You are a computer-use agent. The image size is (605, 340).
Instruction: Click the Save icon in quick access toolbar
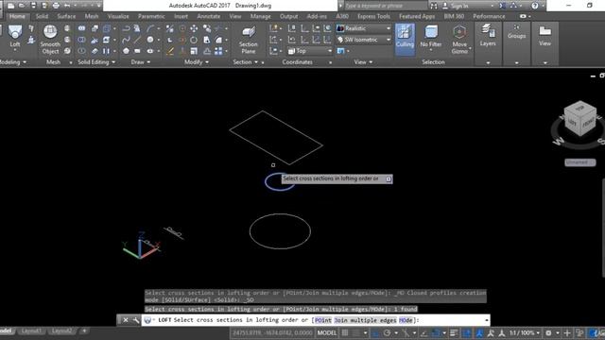(33, 6)
